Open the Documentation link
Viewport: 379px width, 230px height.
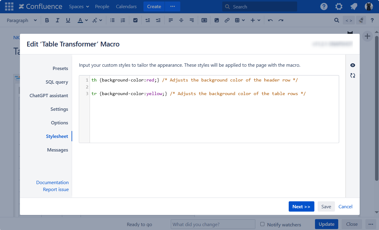pos(52,183)
